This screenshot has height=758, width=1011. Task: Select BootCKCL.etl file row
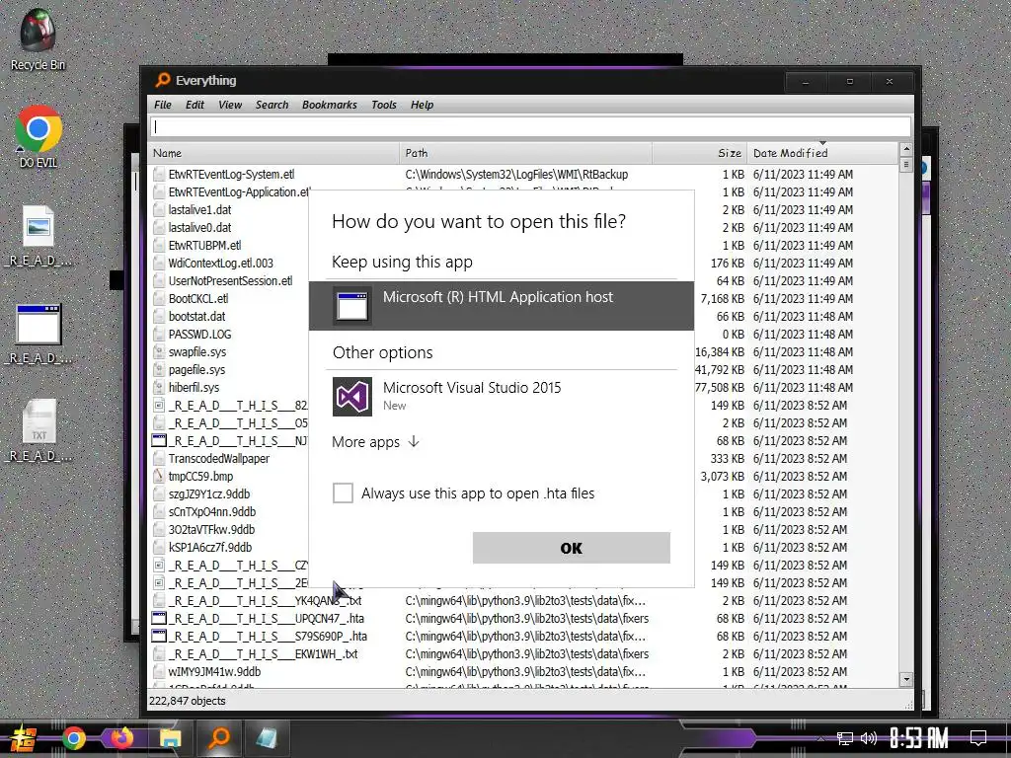coord(523,298)
